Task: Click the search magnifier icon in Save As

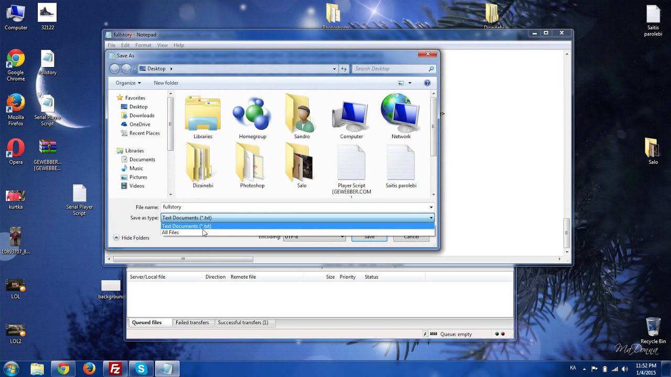Action: (x=431, y=69)
